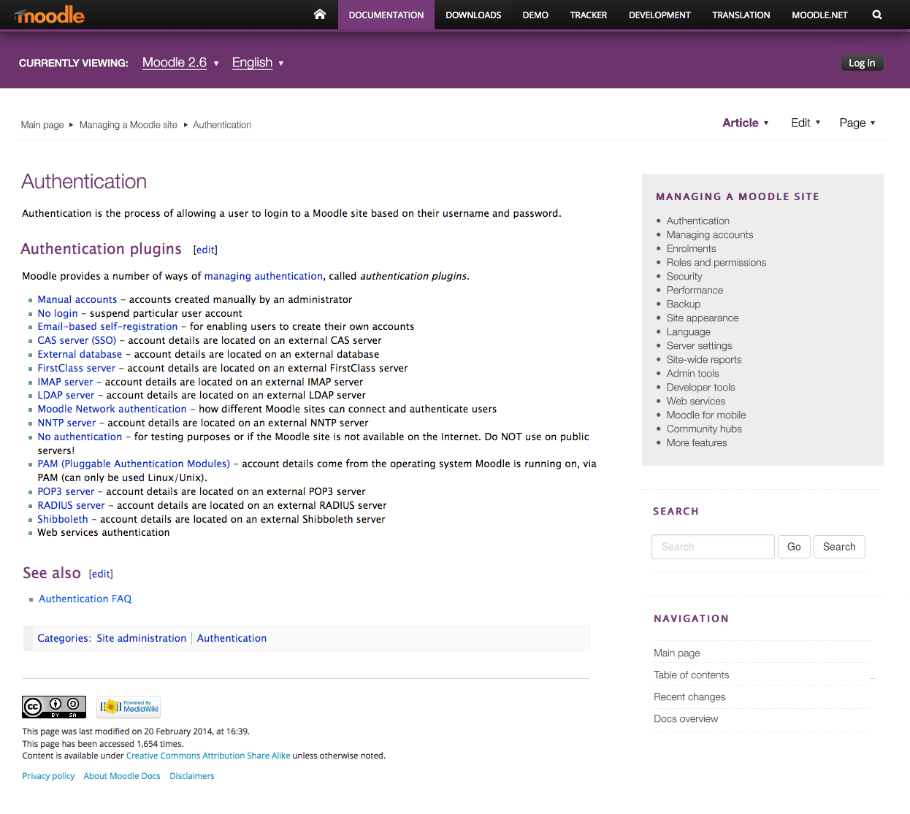910x814 pixels.
Task: Open Security in sidebar list
Action: click(x=684, y=276)
